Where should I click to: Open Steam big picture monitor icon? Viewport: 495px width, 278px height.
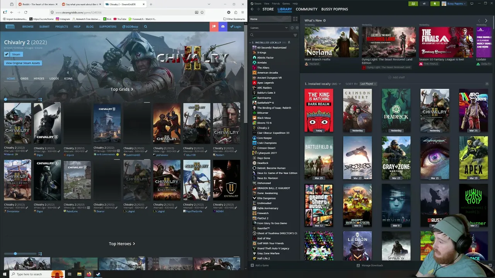[472, 3]
